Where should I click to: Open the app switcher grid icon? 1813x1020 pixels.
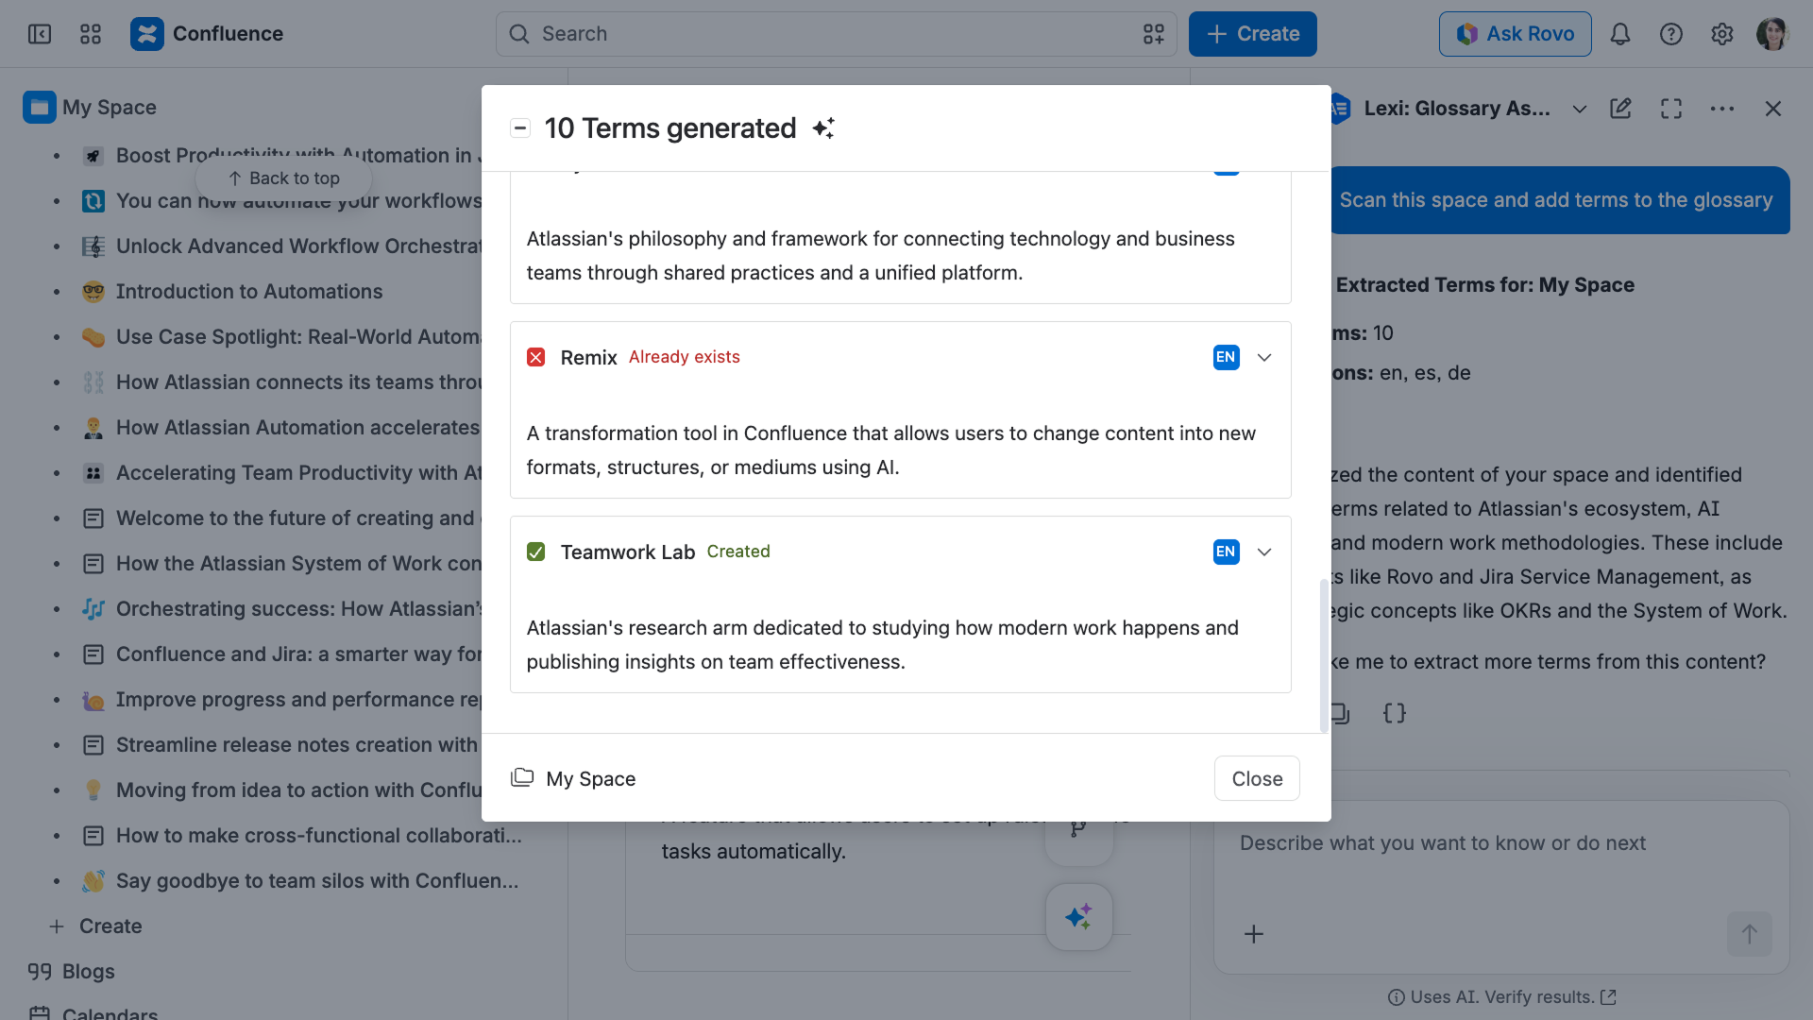tap(91, 34)
